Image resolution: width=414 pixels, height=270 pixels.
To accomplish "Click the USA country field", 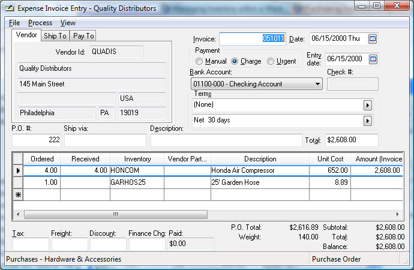I will coord(142,98).
